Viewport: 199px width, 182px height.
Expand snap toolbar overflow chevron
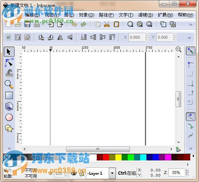click(191, 148)
